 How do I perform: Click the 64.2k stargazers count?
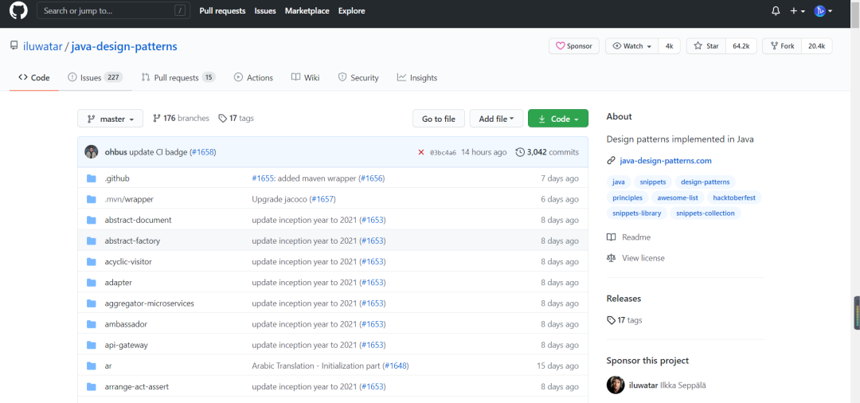(x=741, y=46)
